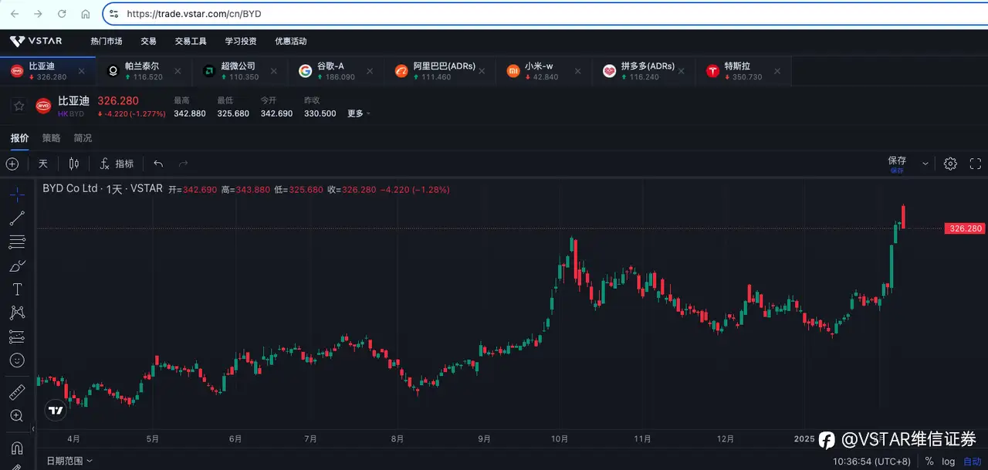The height and width of the screenshot is (470, 988).
Task: Open the emoji icons tool
Action: (17, 360)
